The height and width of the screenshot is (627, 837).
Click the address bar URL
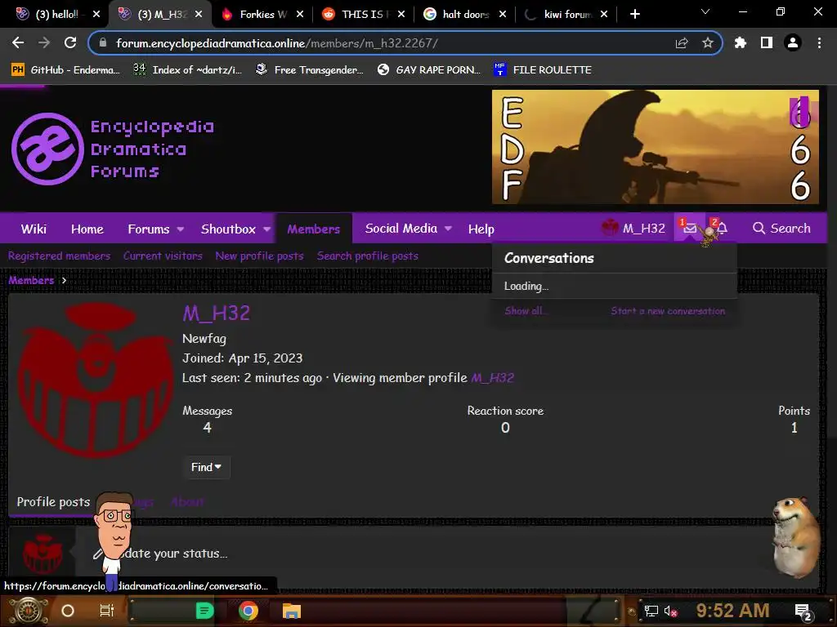277,43
